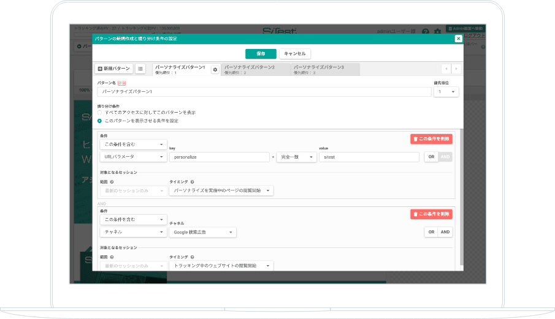Click the left arrow for pattern tabs
This screenshot has width=555, height=319.
(x=446, y=69)
